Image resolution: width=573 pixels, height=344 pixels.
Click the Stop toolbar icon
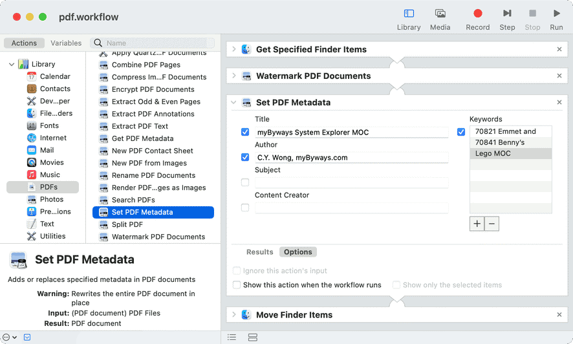(532, 14)
